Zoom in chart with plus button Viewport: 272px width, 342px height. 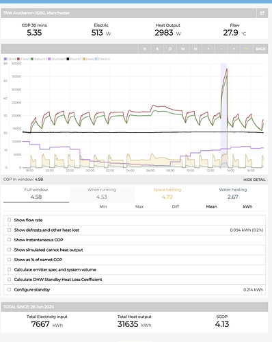click(208, 49)
